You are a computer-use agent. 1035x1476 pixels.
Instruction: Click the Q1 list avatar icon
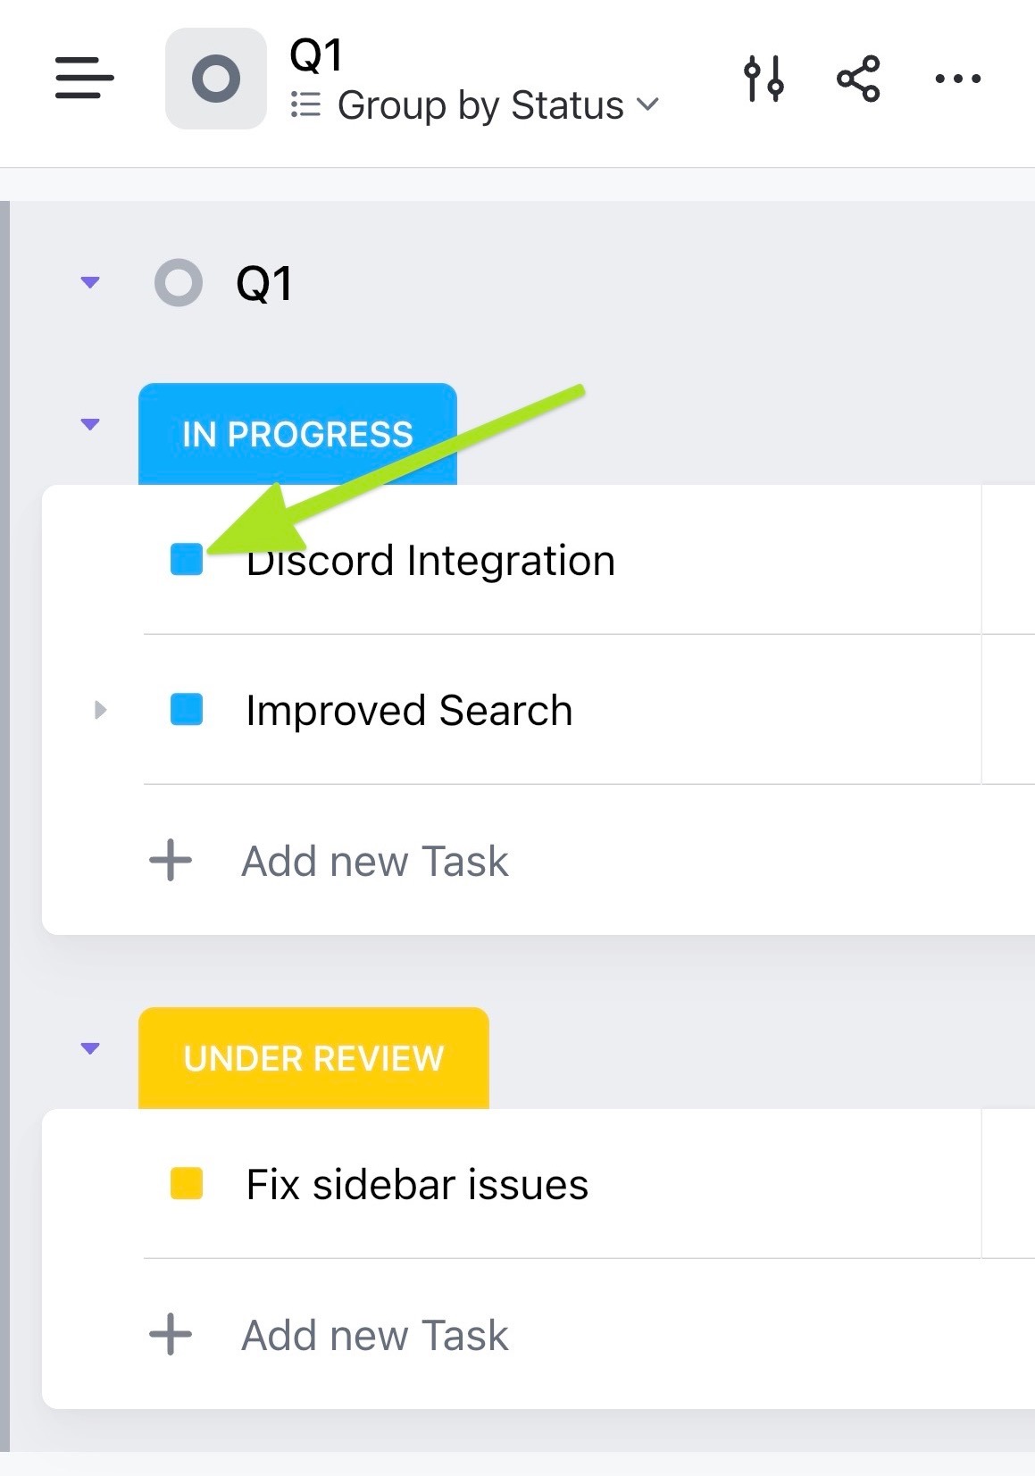[215, 79]
